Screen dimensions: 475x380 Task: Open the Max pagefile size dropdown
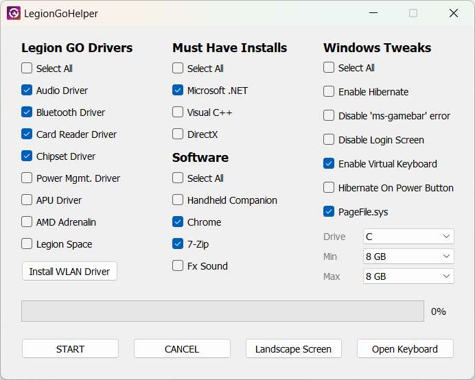(x=408, y=276)
